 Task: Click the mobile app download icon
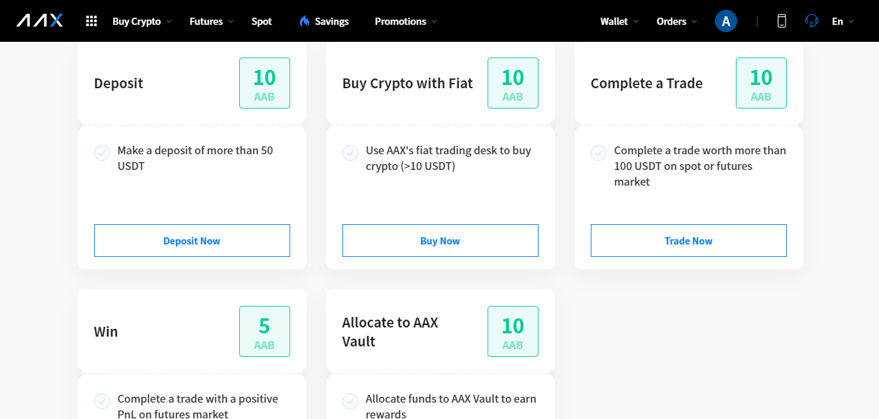pos(782,21)
